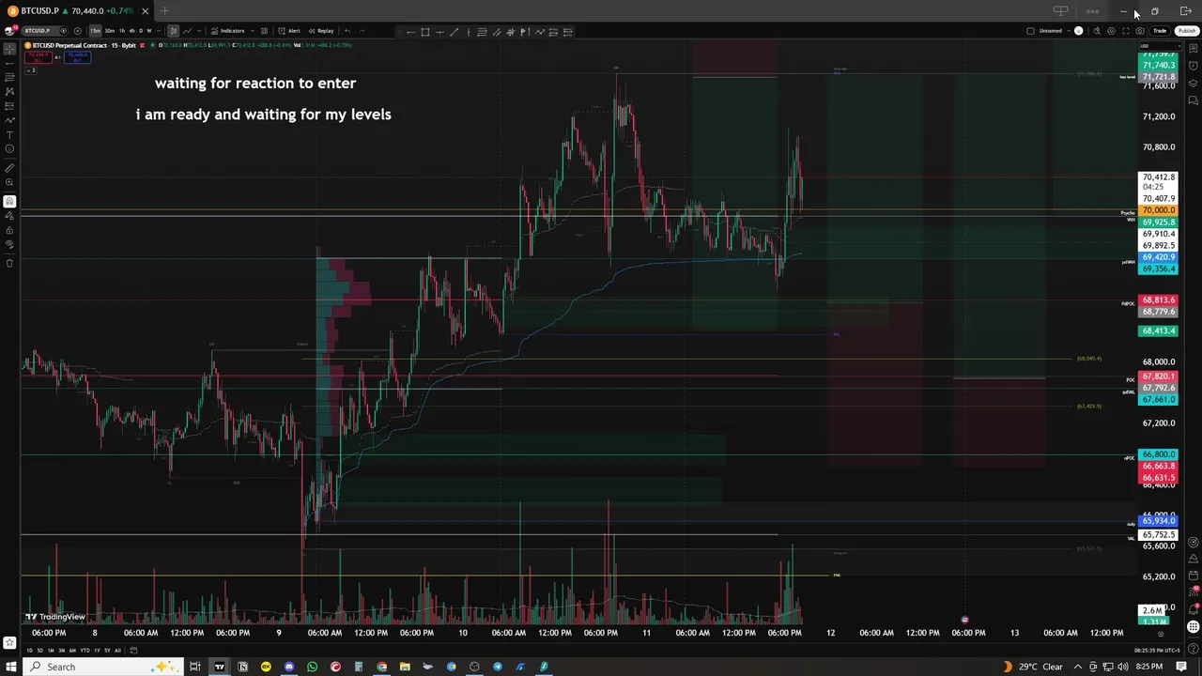Create an Alert
The image size is (1202, 676).
tap(289, 31)
